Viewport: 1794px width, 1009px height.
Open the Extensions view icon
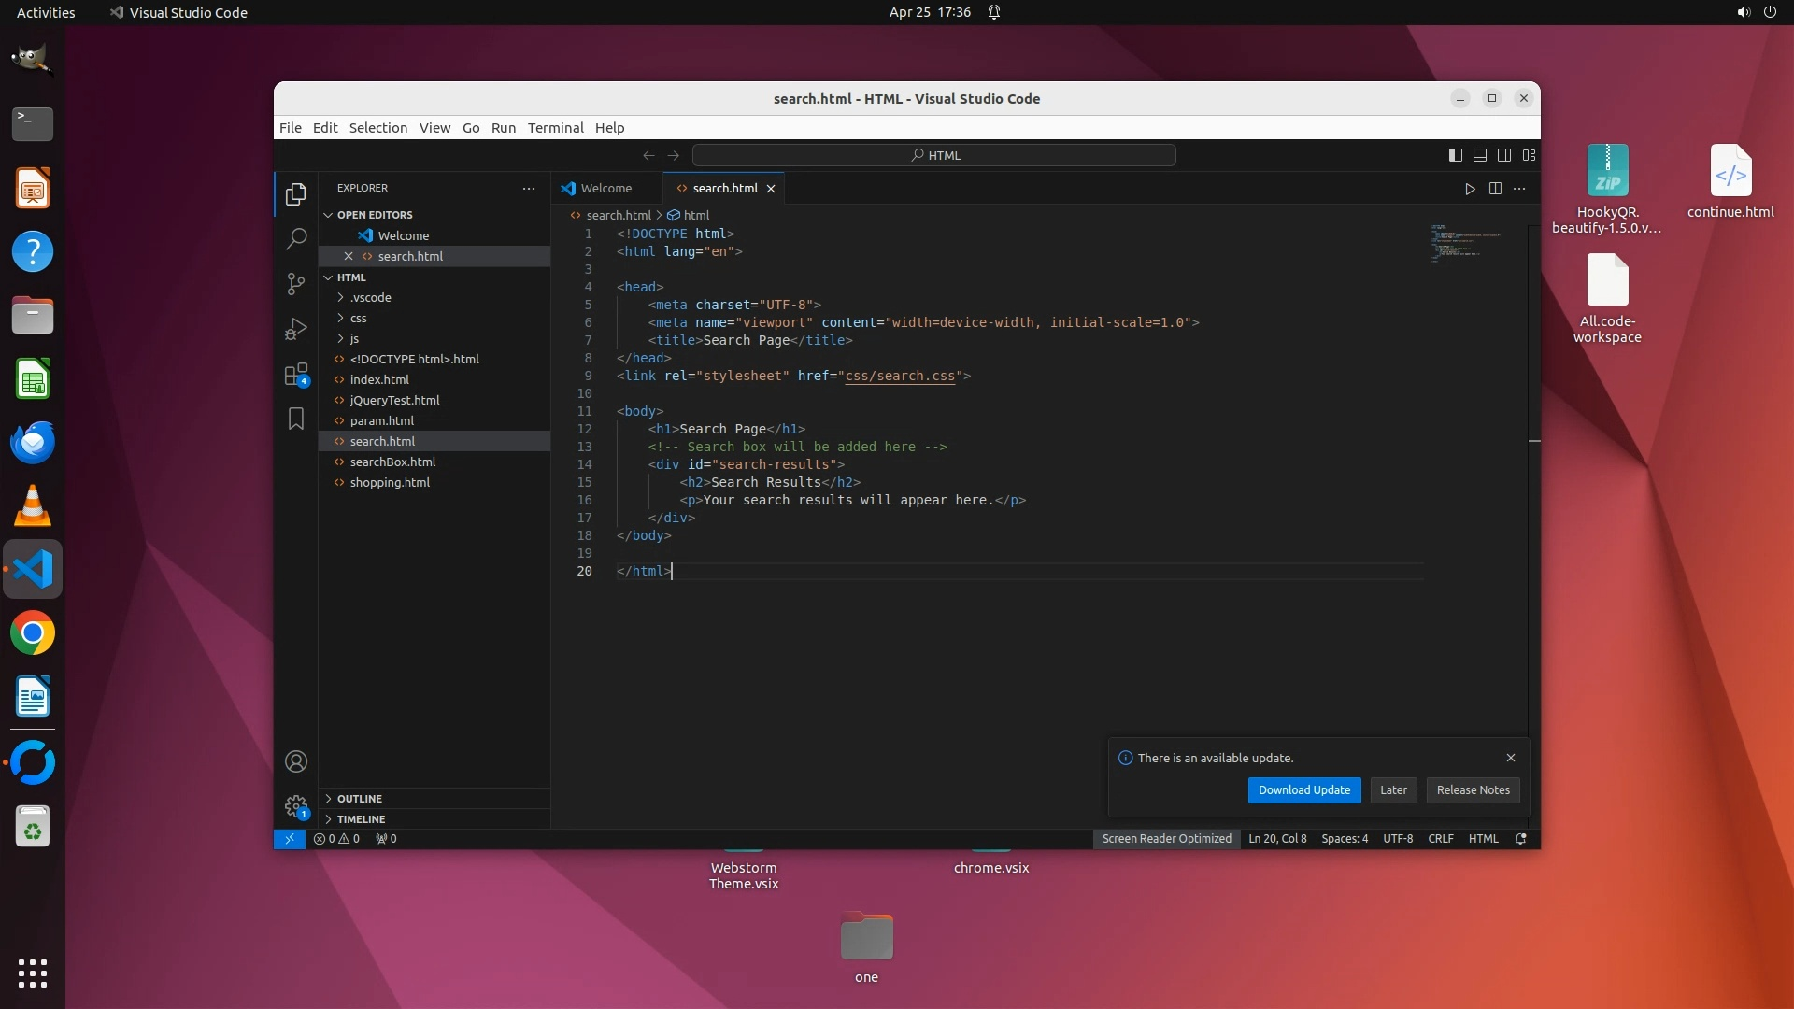[x=296, y=375]
